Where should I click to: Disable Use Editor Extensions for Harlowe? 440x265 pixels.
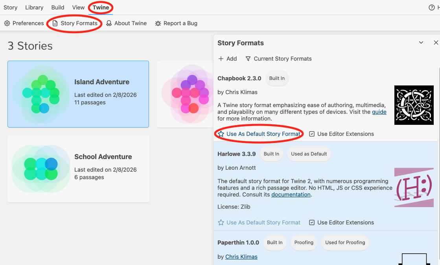click(311, 222)
